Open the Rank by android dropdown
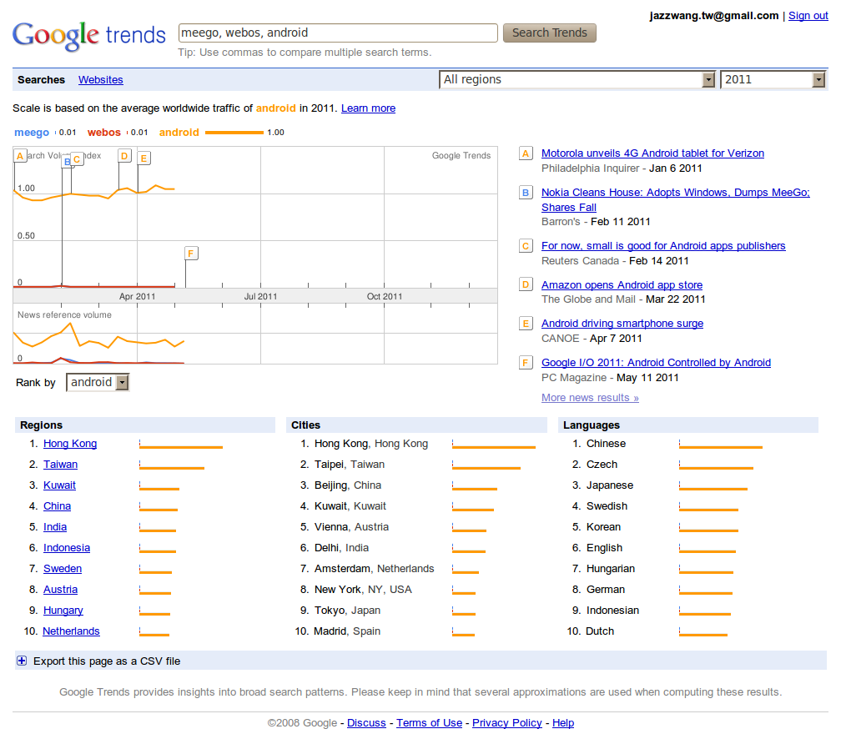This screenshot has width=841, height=749. [x=98, y=382]
